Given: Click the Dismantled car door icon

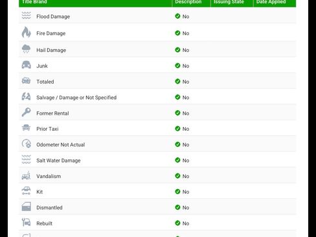Looking at the screenshot, I should [x=26, y=207].
